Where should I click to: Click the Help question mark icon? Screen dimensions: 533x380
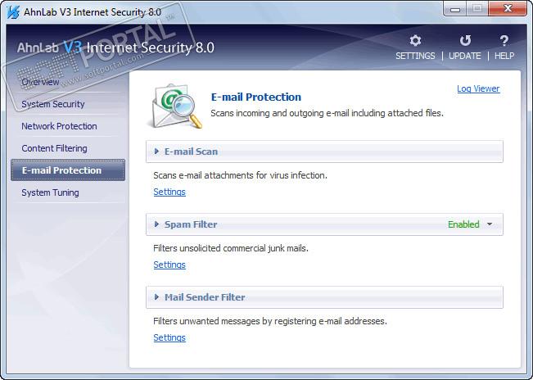click(x=504, y=40)
